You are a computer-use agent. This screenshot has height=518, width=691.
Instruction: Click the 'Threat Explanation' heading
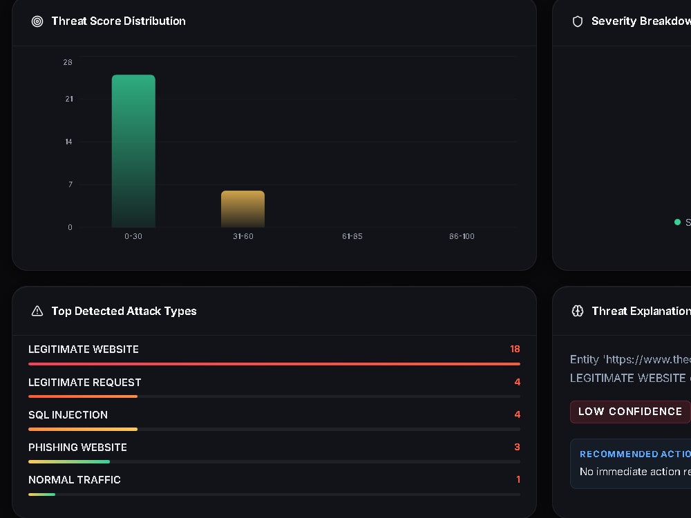(641, 311)
